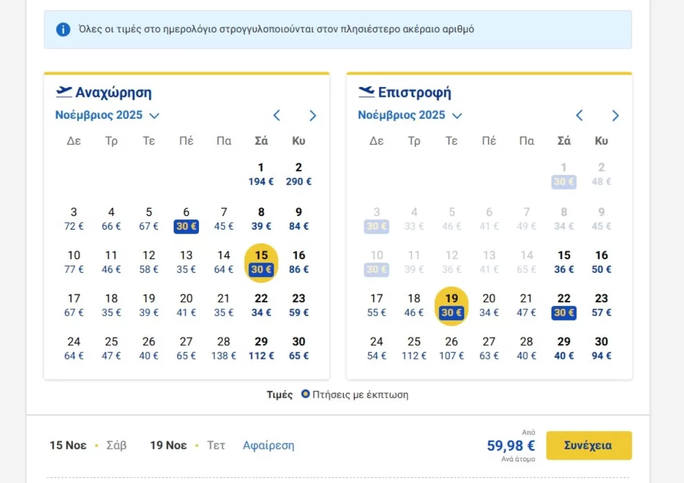
Task: Click the Αφαίρεση link
Action: coord(268,445)
